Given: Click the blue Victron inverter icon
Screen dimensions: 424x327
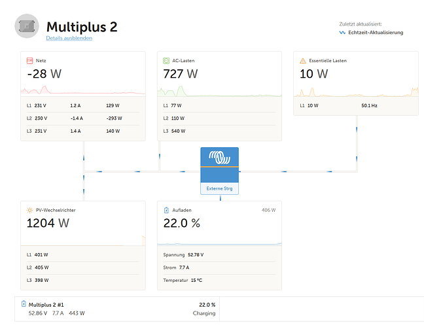Looking at the screenshot, I should point(219,160).
